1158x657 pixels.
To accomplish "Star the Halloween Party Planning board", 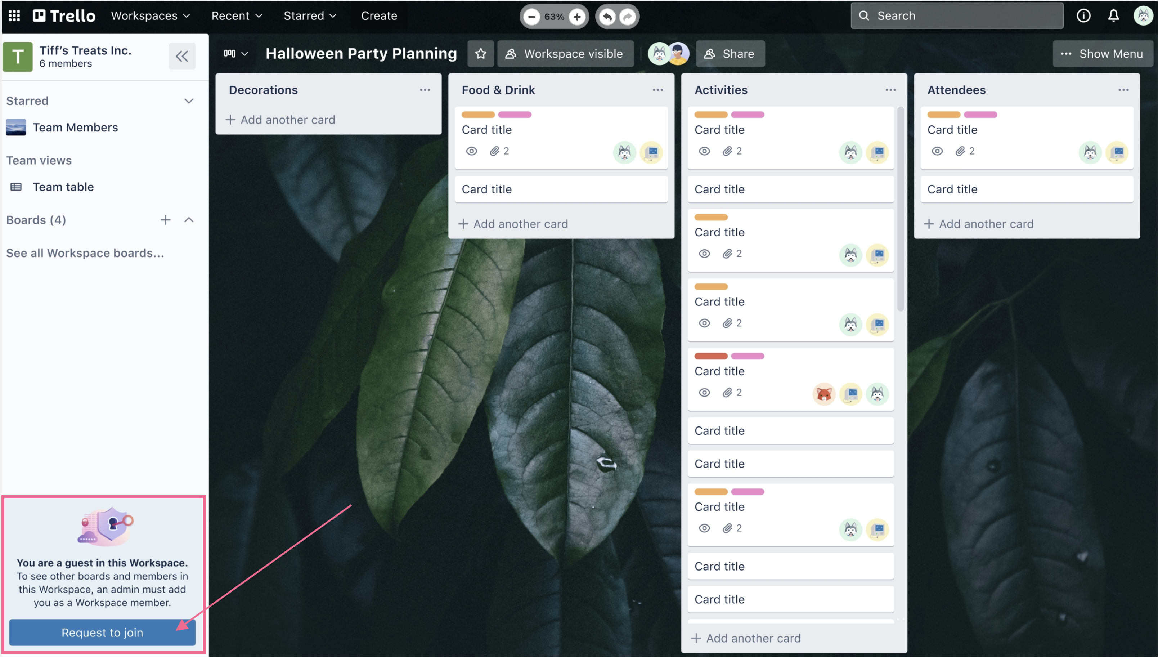I will coord(480,54).
